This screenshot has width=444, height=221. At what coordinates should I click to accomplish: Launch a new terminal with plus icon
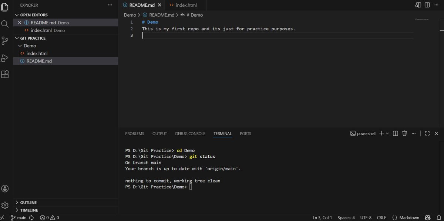pos(381,133)
